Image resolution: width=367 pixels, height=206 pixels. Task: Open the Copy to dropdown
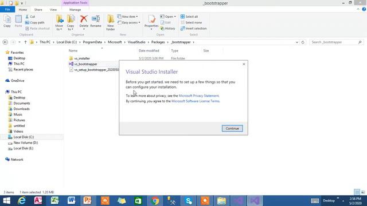[x=71, y=23]
